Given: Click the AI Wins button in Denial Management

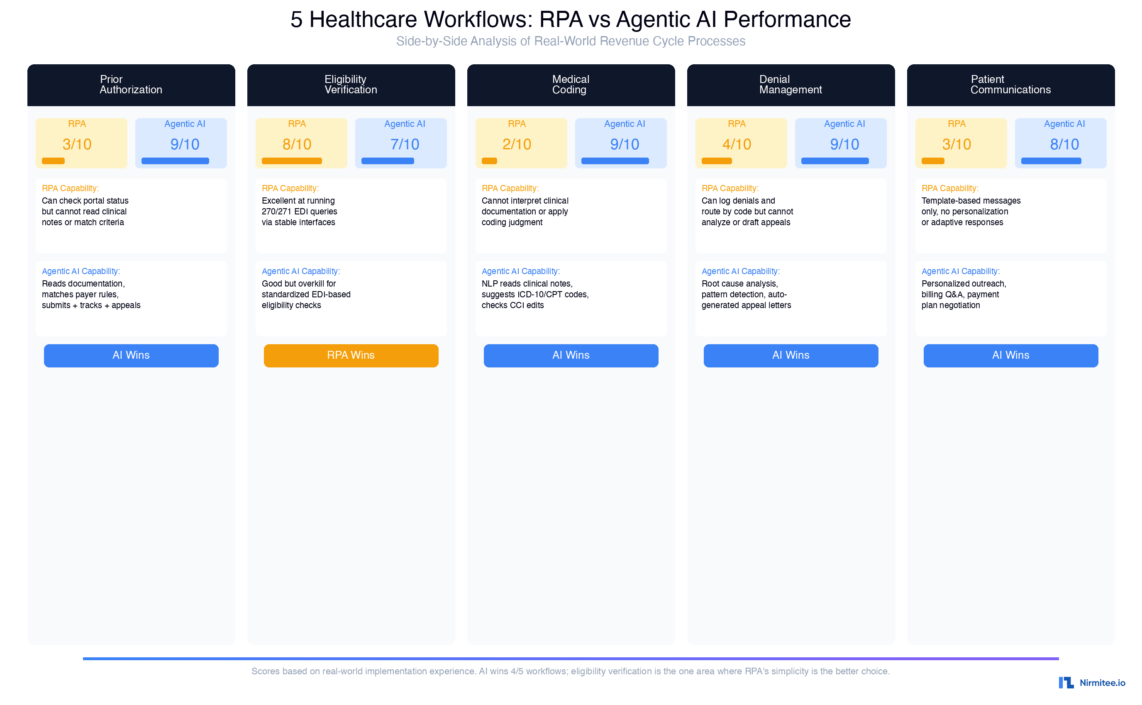Looking at the screenshot, I should pos(790,355).
